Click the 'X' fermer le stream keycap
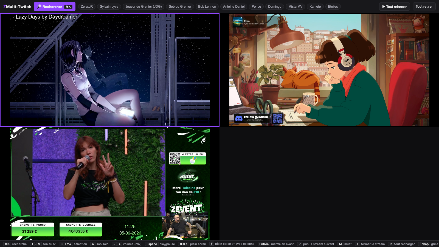Image resolution: width=439 pixels, height=247 pixels. click(x=358, y=244)
